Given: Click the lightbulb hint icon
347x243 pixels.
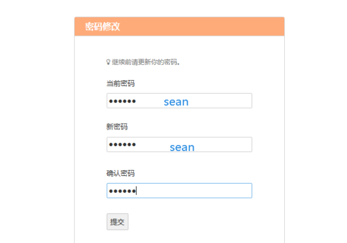Looking at the screenshot, I should pyautogui.click(x=109, y=62).
